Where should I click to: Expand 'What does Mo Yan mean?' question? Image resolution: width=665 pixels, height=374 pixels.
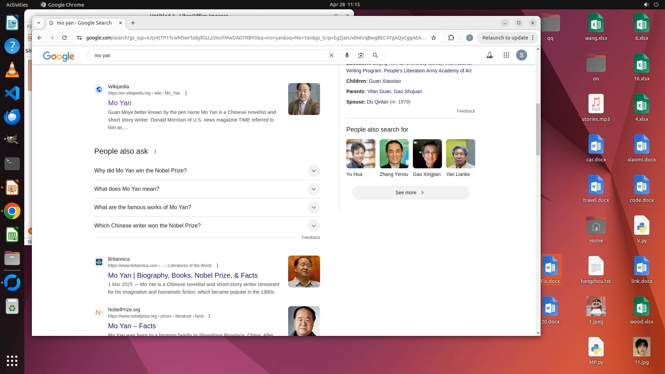tap(313, 189)
